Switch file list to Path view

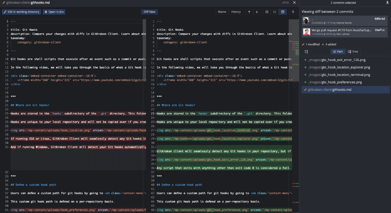pyautogui.click(x=338, y=52)
